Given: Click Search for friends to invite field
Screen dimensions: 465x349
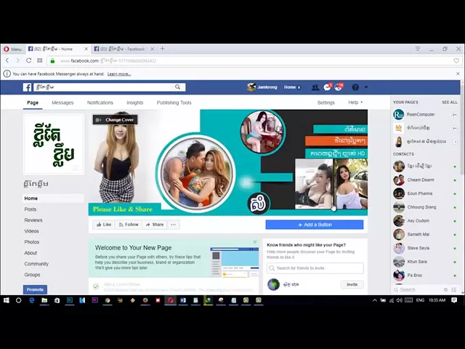Looking at the screenshot, I should [x=315, y=268].
